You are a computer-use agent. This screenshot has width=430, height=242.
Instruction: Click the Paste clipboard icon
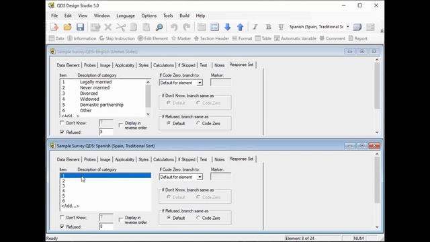[x=146, y=27]
